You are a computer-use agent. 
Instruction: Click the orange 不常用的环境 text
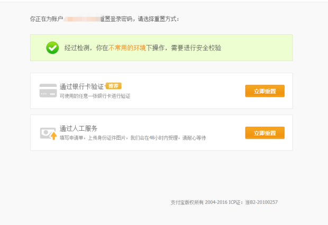(x=127, y=48)
